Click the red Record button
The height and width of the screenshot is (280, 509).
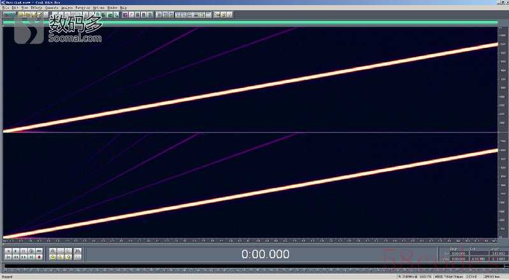[39, 257]
